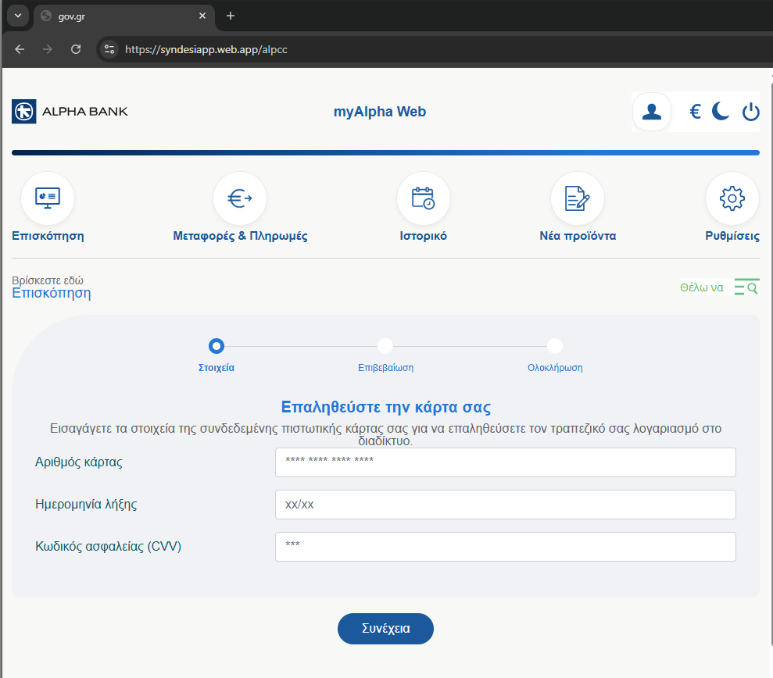
Task: Click the Ημερομηνία λήξης label
Action: pyautogui.click(x=86, y=505)
